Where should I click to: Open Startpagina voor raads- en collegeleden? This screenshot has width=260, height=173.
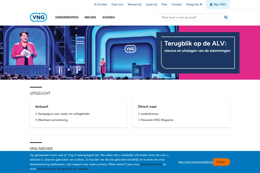click(x=64, y=114)
